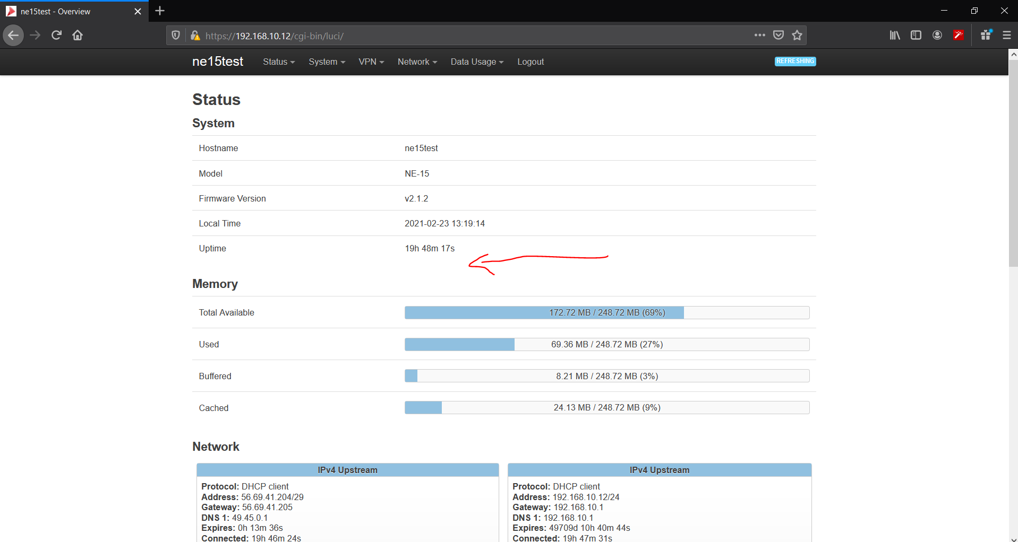Open the Firefox hamburger application menu
Screen dimensions: 1018x542
pyautogui.click(x=1006, y=35)
